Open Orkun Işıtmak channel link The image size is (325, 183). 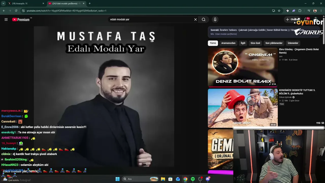click(285, 97)
